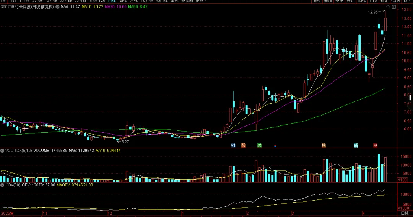Click the X1000 OBV scale label
The height and width of the screenshot is (217, 413).
403,208
